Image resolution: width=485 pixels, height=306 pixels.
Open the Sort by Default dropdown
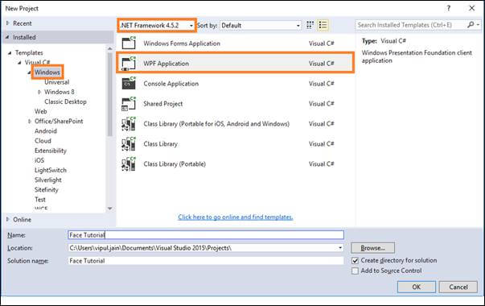tap(261, 26)
